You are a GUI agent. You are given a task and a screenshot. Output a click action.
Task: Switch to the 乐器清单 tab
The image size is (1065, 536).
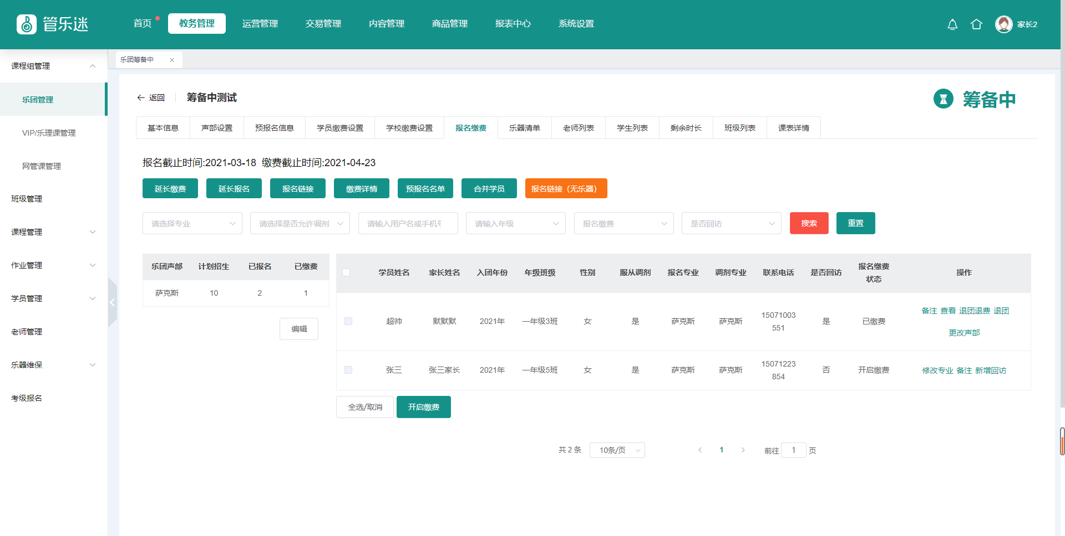tap(524, 128)
